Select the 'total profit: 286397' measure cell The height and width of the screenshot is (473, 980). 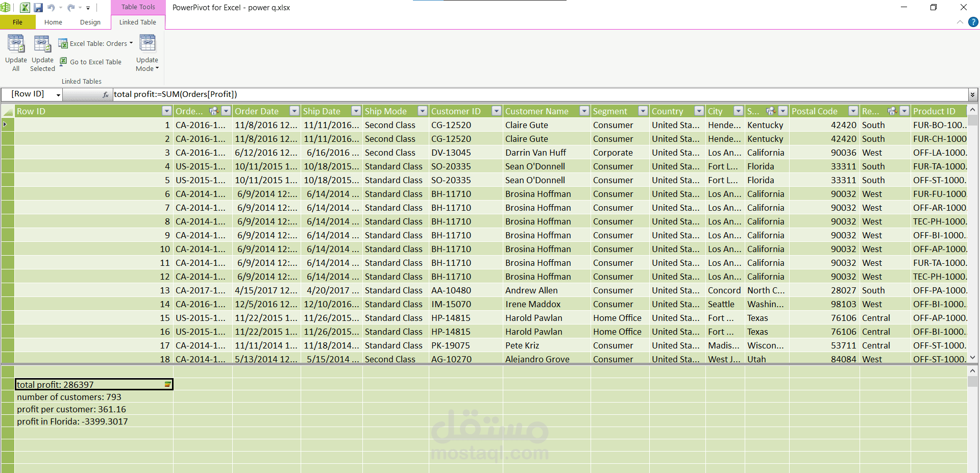click(x=94, y=384)
